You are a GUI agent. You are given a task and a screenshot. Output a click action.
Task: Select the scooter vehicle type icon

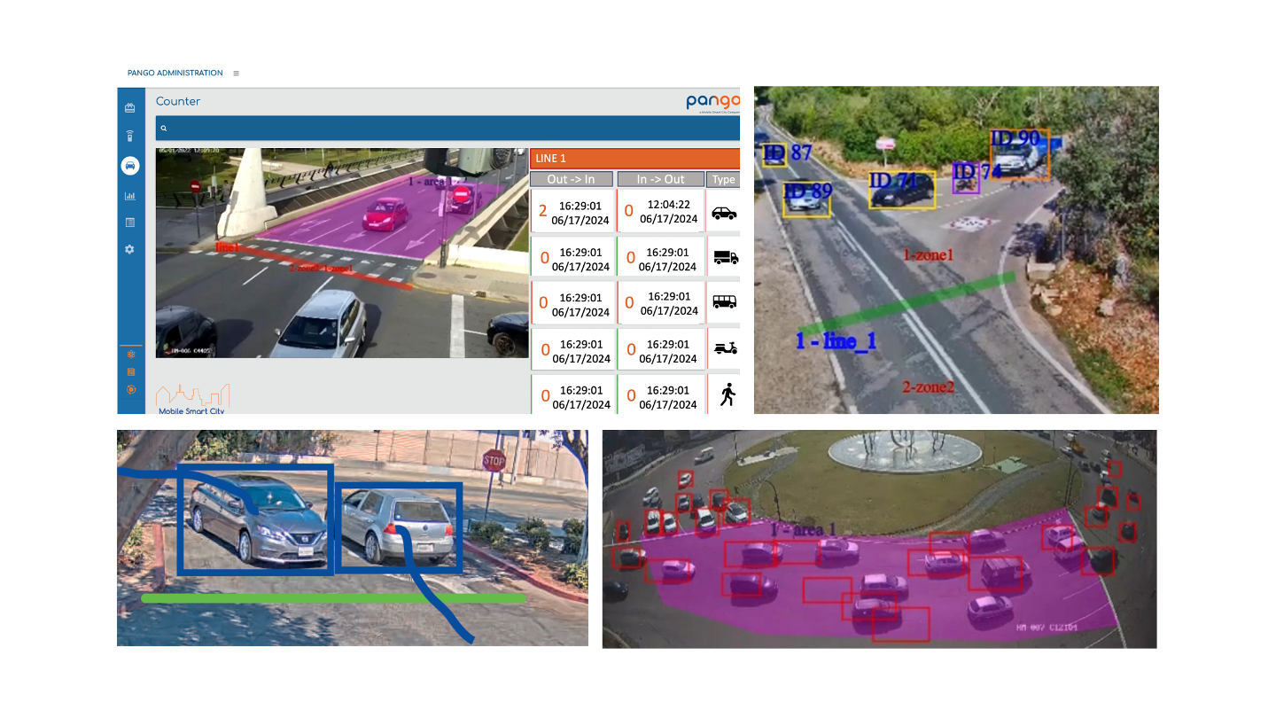coord(725,348)
